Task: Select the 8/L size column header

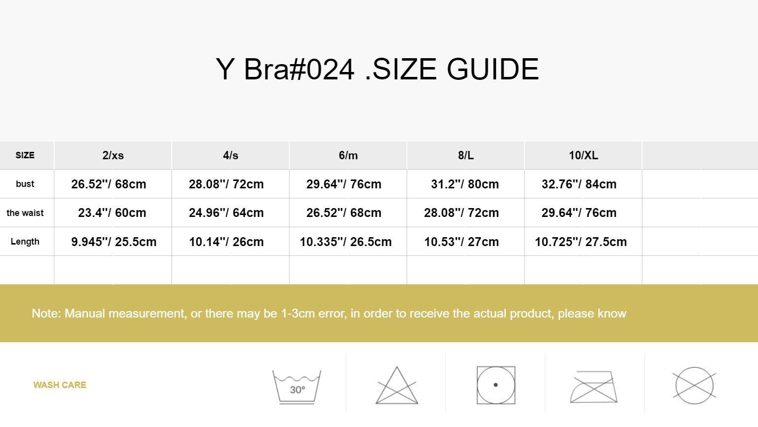Action: click(466, 155)
